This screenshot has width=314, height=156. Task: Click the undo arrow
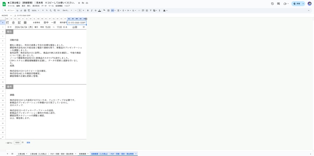tap(17, 10)
